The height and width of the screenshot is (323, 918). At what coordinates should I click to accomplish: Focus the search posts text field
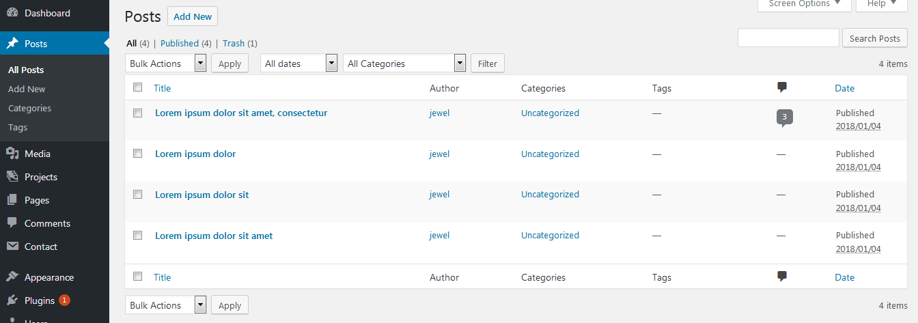point(788,38)
